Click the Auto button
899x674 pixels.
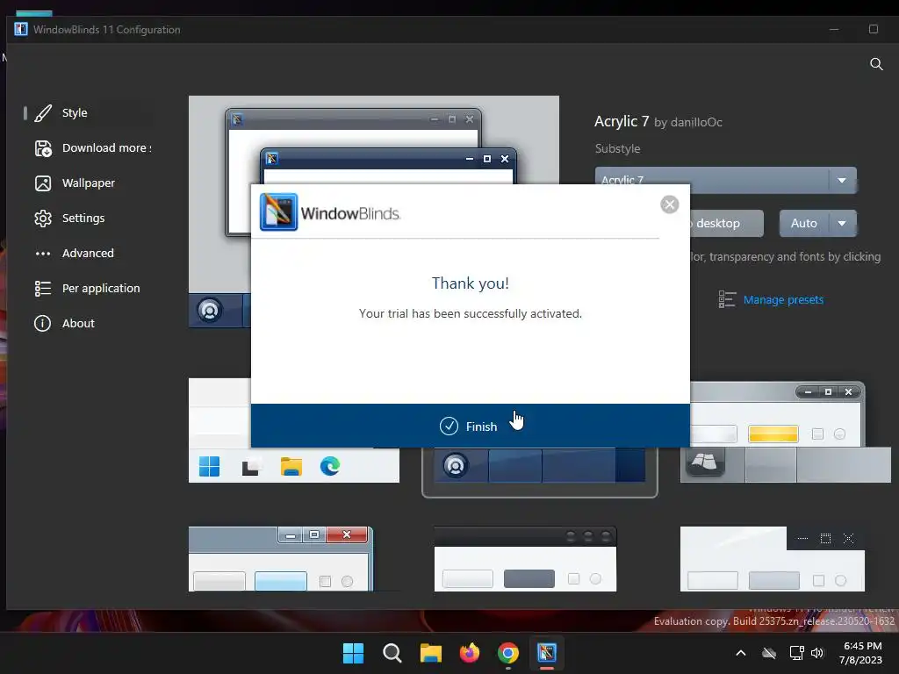pyautogui.click(x=804, y=223)
